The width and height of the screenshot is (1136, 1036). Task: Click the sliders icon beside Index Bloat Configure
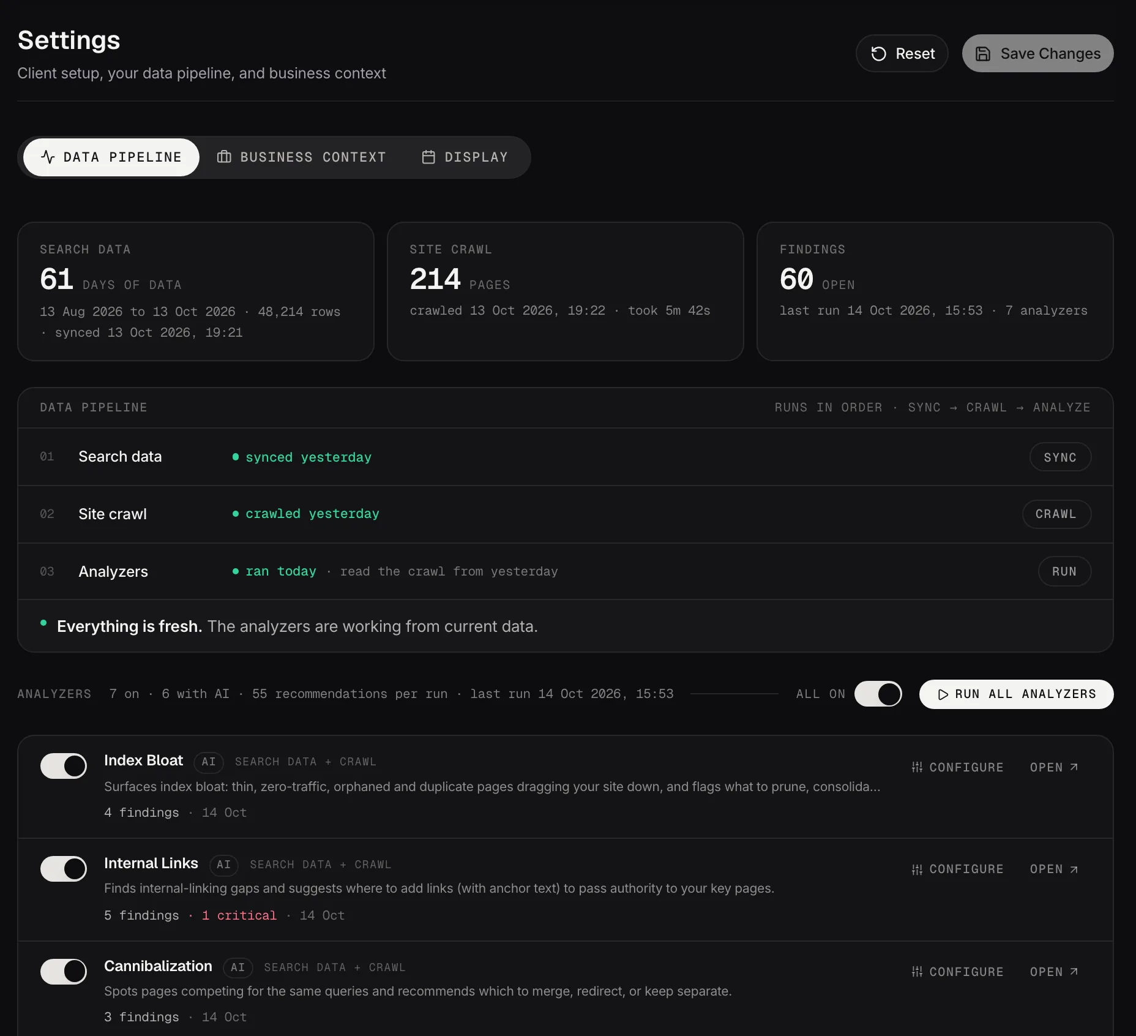tap(917, 767)
